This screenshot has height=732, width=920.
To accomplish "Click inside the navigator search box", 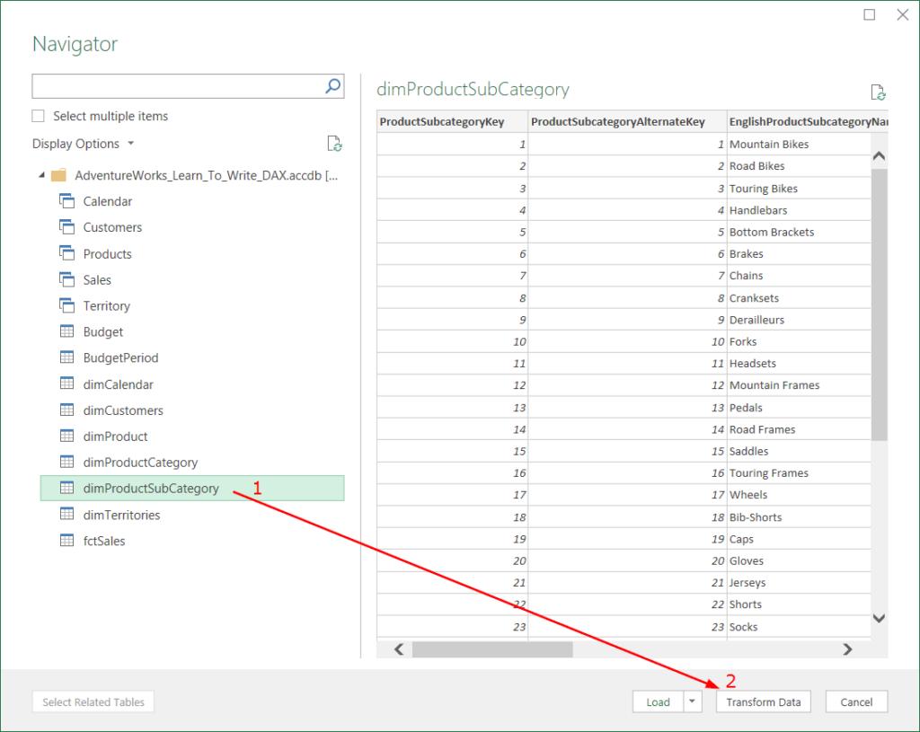I will pyautogui.click(x=177, y=86).
